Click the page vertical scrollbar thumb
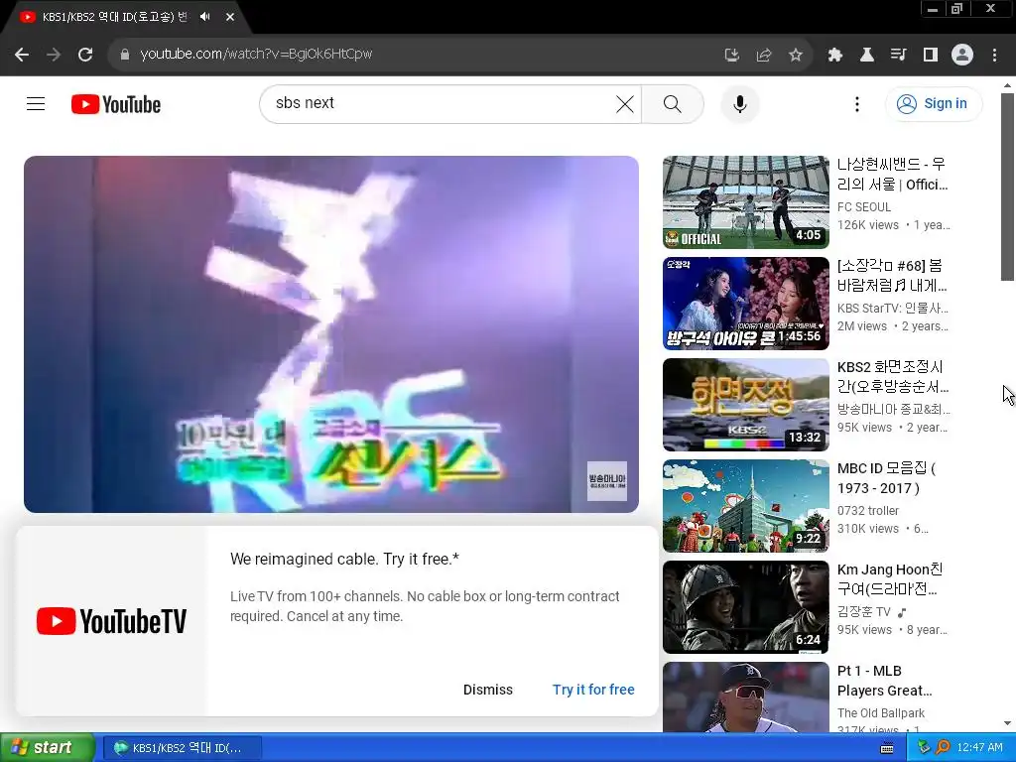The image size is (1016, 762). click(x=1007, y=187)
